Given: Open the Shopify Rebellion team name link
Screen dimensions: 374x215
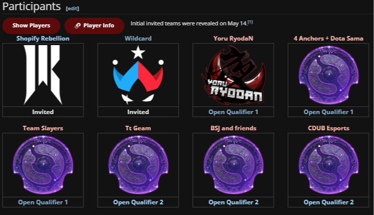Looking at the screenshot, I should point(43,39).
